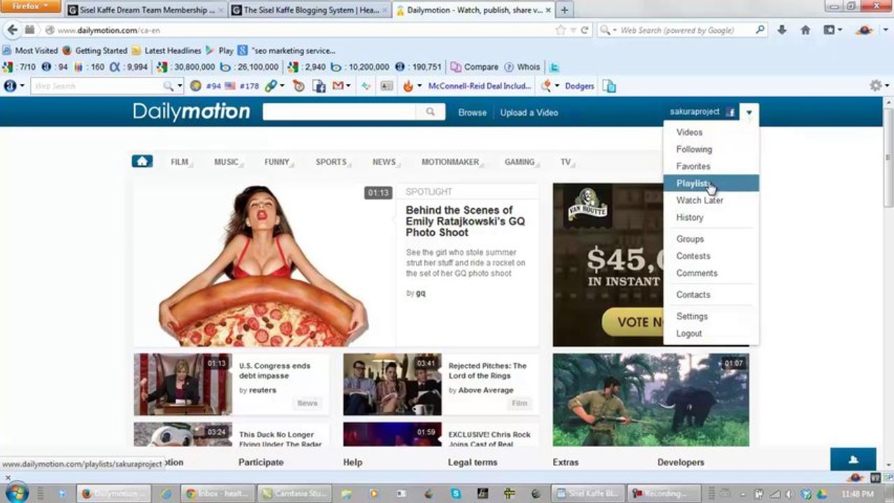The height and width of the screenshot is (503, 894).
Task: Open Rejected Pitches Lord of the Rings thumbnail
Action: (392, 384)
